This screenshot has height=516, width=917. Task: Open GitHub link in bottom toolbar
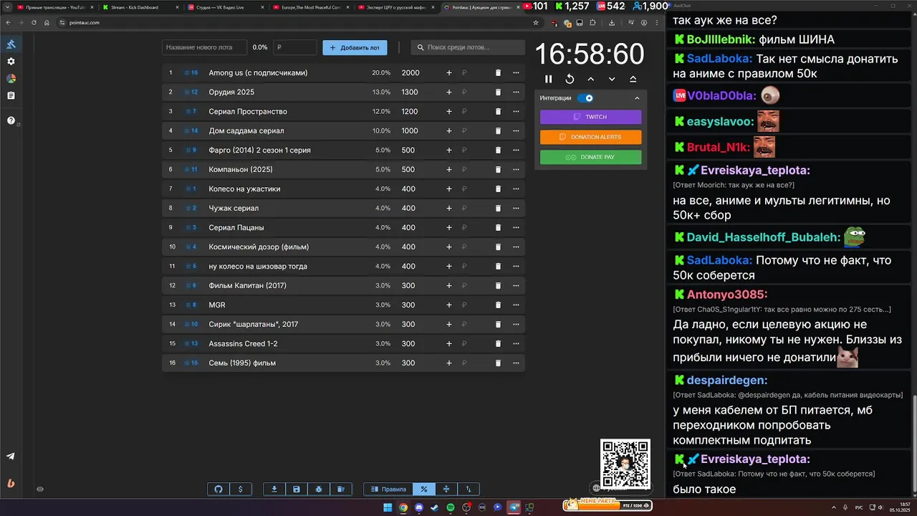219,489
